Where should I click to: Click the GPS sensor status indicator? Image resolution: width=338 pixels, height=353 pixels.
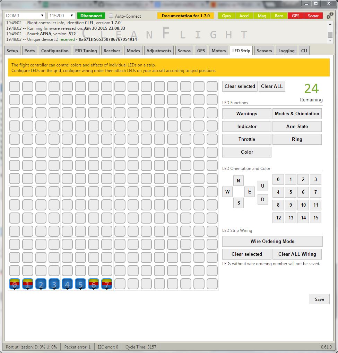(x=295, y=16)
